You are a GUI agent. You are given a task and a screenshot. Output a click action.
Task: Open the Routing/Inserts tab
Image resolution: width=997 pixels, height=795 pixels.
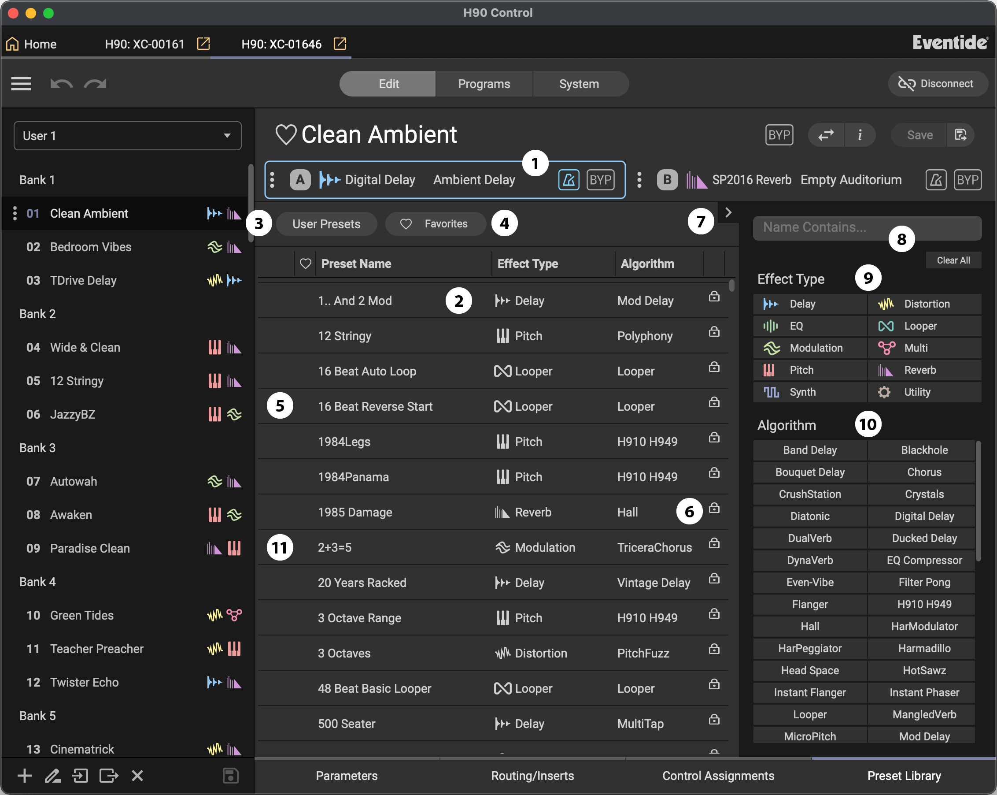532,776
